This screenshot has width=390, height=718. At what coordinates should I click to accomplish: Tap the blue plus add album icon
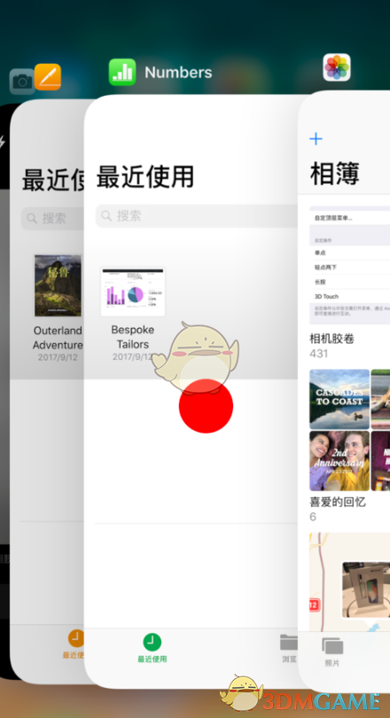(316, 139)
